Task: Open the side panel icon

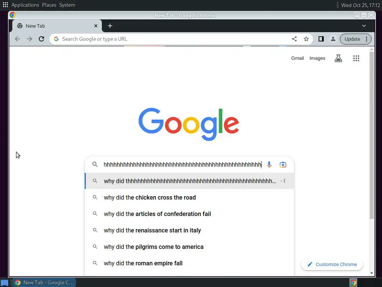Action: click(x=321, y=39)
